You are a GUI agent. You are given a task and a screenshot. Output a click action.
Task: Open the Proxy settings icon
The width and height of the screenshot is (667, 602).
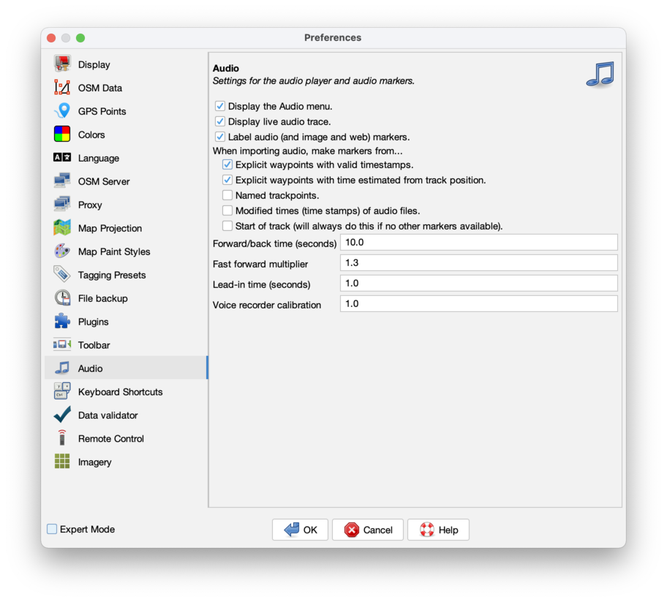click(63, 205)
